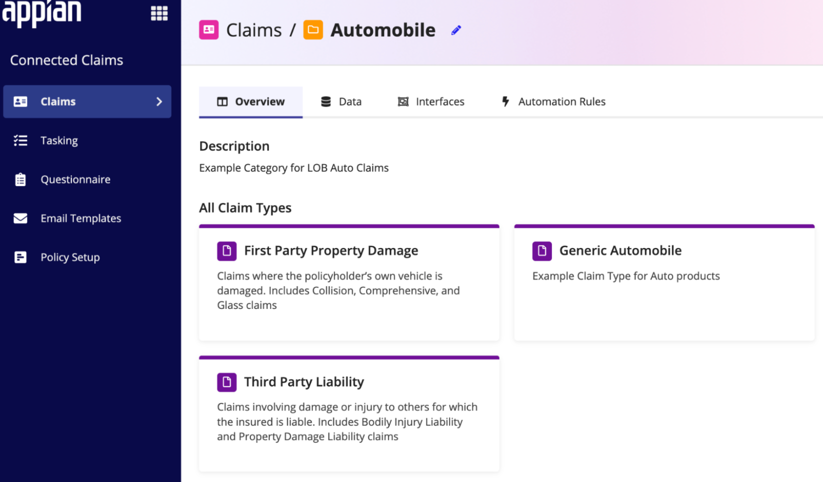Click the Questionnaire clipboard icon
The width and height of the screenshot is (823, 482).
[x=20, y=179]
